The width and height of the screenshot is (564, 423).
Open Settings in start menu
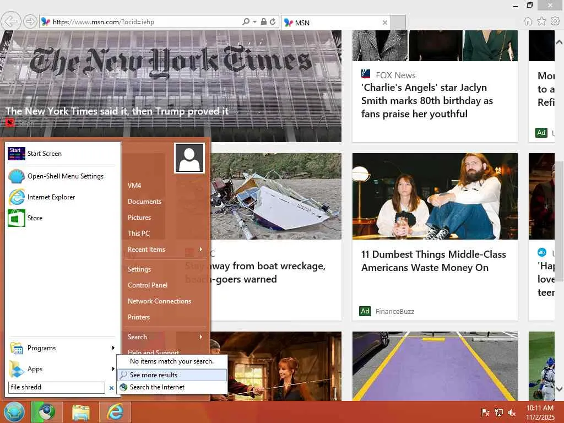(139, 269)
